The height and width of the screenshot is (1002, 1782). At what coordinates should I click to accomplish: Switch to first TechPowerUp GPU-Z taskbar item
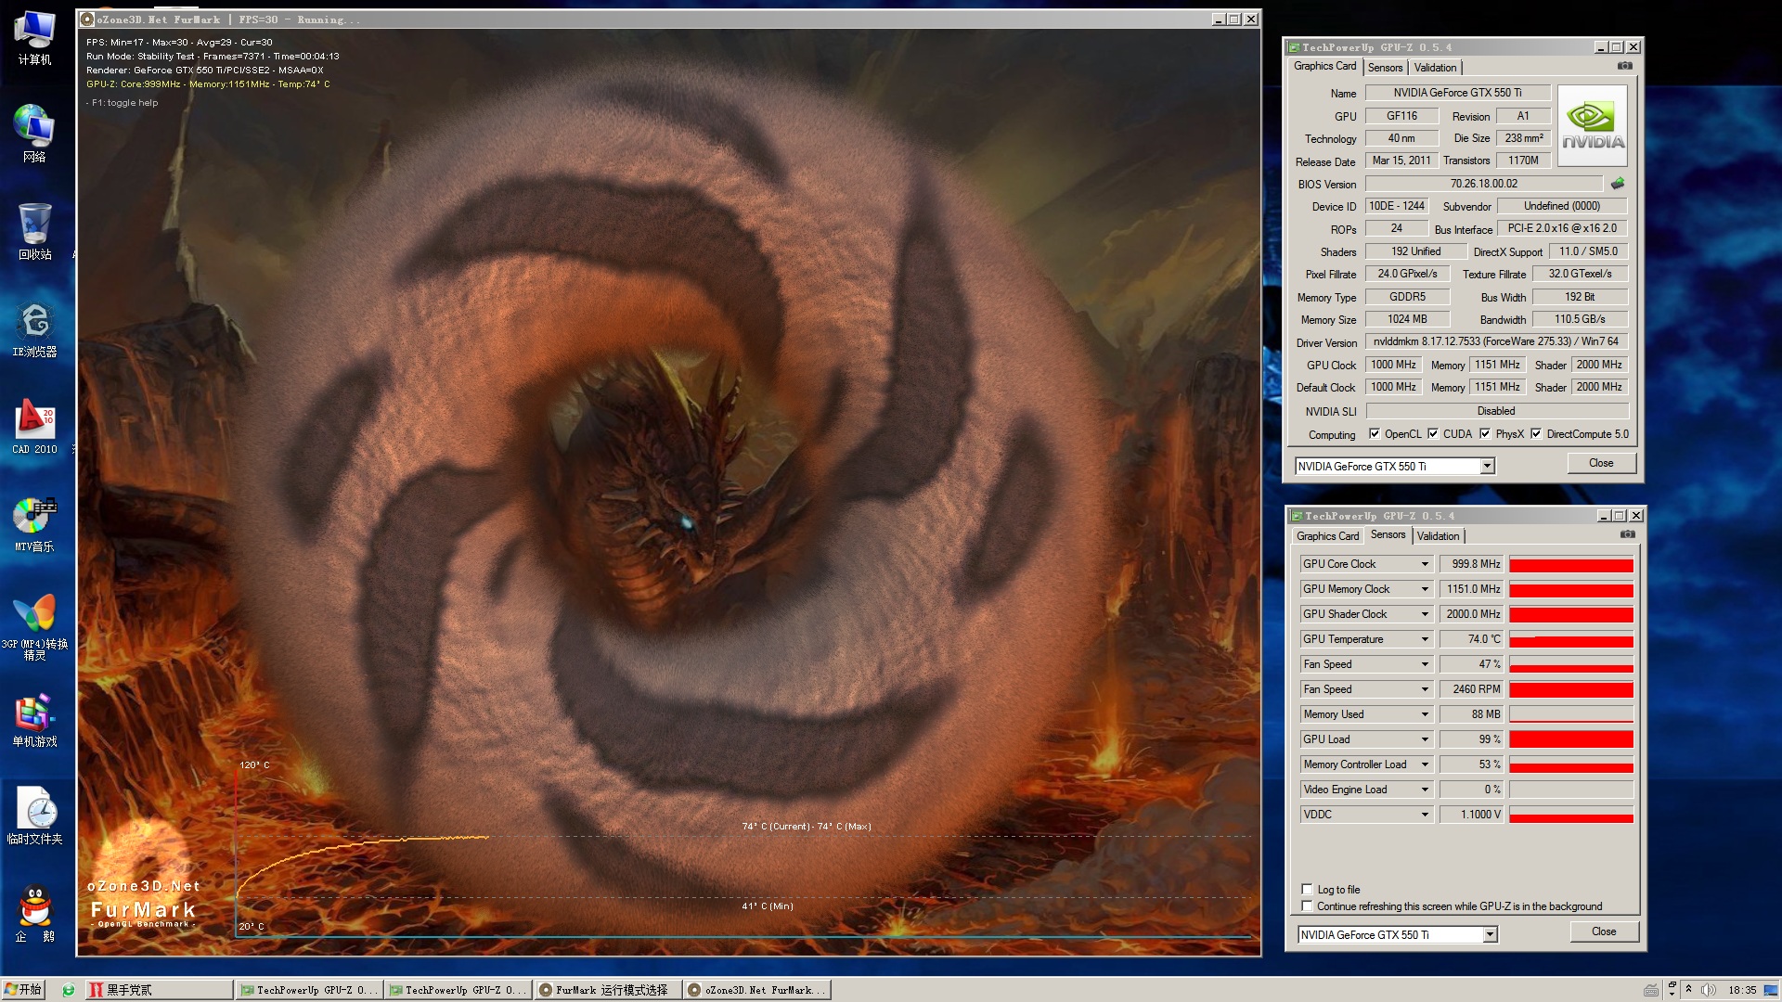307,990
